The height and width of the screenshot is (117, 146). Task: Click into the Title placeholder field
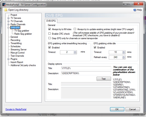click(86, 68)
